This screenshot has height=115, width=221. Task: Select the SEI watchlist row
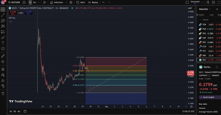(x=209, y=34)
